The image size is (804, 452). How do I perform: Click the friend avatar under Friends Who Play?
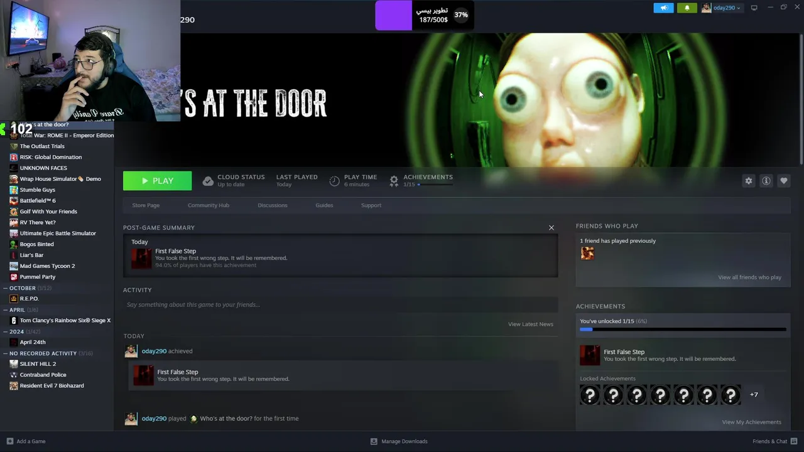(x=587, y=253)
